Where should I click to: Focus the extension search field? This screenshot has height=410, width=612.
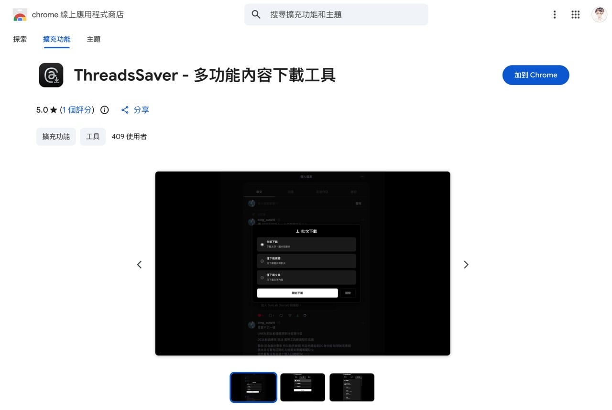336,15
